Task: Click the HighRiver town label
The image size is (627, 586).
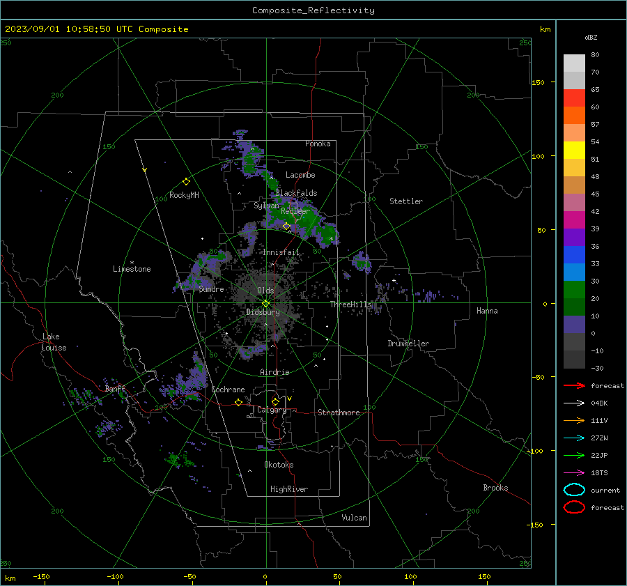Action: (289, 489)
